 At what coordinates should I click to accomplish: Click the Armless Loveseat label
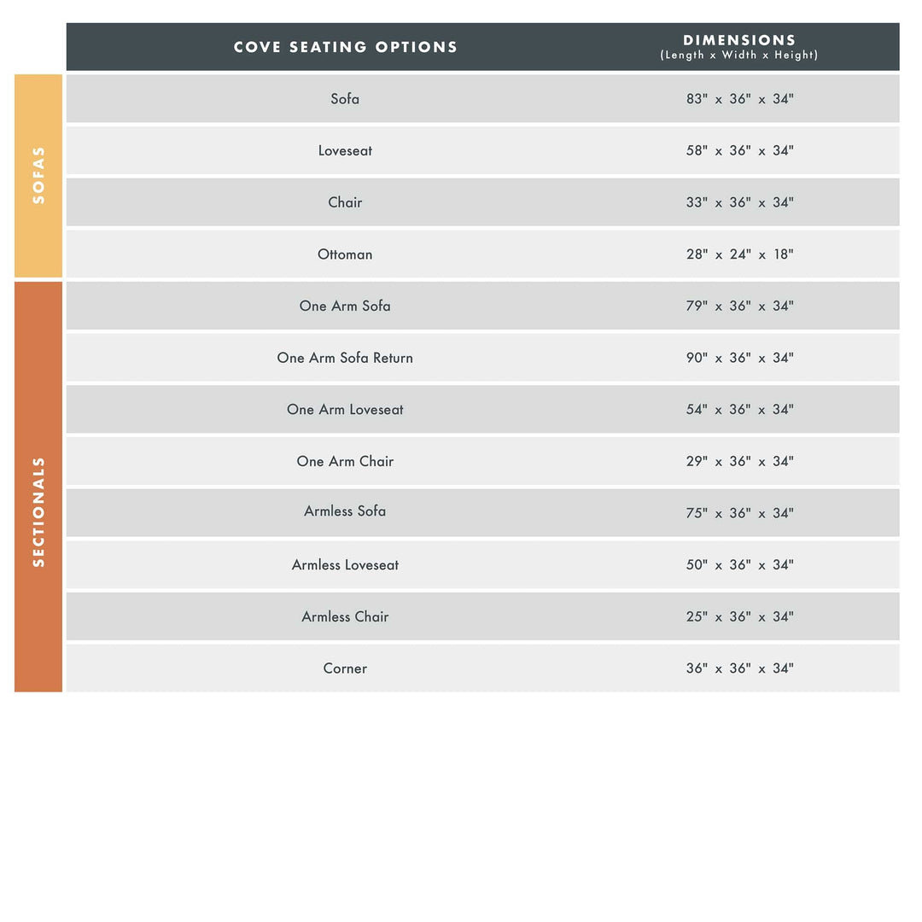(345, 564)
